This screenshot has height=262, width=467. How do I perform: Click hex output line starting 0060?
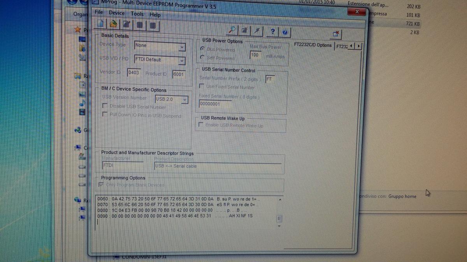coord(178,199)
